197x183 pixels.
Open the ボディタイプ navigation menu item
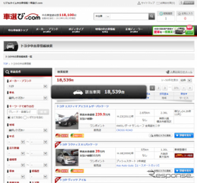pyautogui.click(x=76, y=30)
